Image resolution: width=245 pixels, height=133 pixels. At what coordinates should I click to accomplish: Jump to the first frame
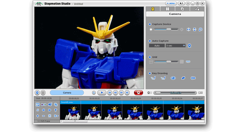click(110, 93)
